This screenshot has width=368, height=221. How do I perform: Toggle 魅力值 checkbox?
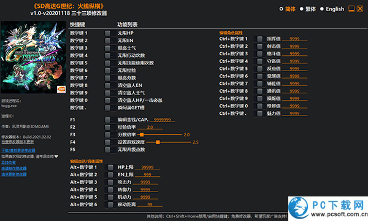pos(259,114)
